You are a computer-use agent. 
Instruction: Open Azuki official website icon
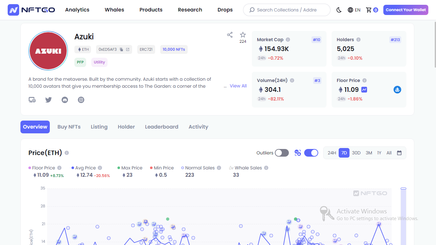pyautogui.click(x=32, y=100)
